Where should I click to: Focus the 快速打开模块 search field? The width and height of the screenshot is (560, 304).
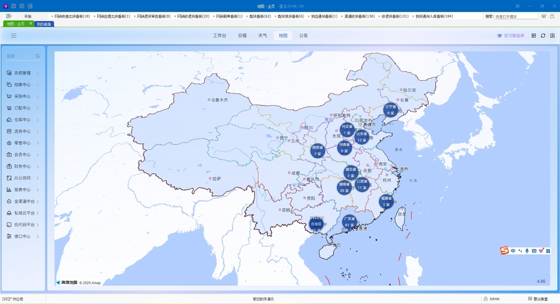click(x=516, y=16)
